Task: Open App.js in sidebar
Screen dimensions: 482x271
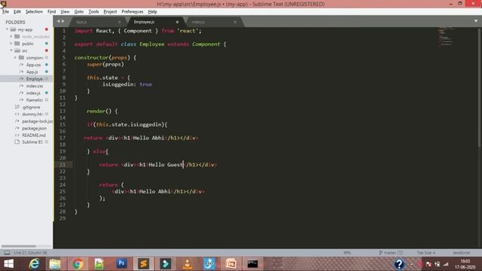Action: tap(32, 72)
